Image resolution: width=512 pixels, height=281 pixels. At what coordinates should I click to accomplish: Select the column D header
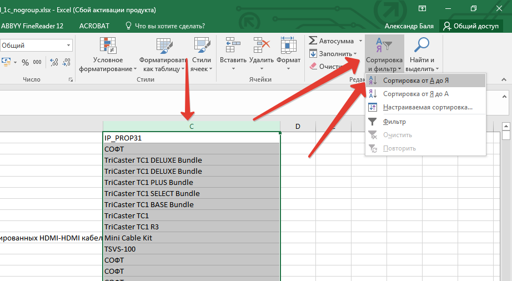coord(298,127)
